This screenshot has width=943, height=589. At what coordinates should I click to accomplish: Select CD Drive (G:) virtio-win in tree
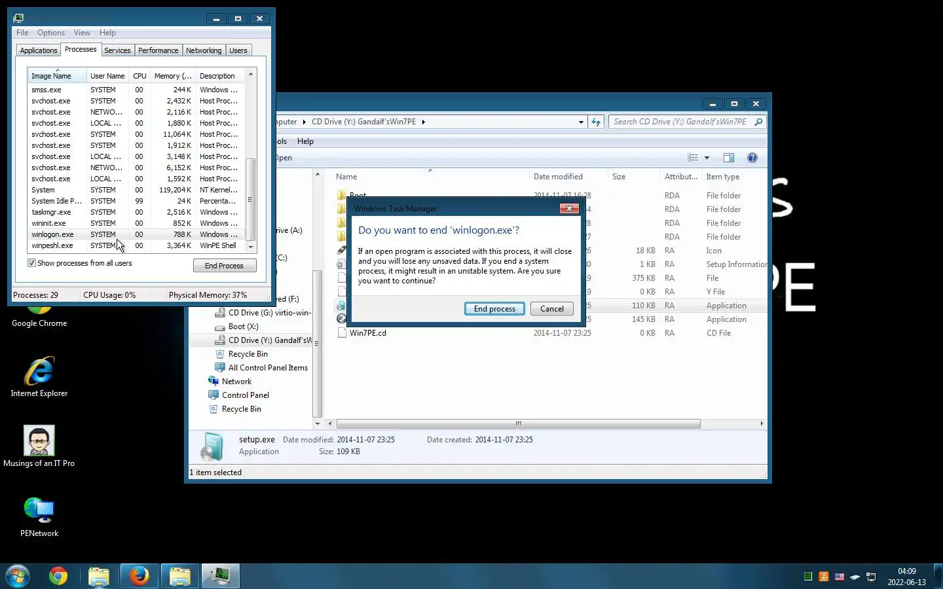[x=263, y=313]
